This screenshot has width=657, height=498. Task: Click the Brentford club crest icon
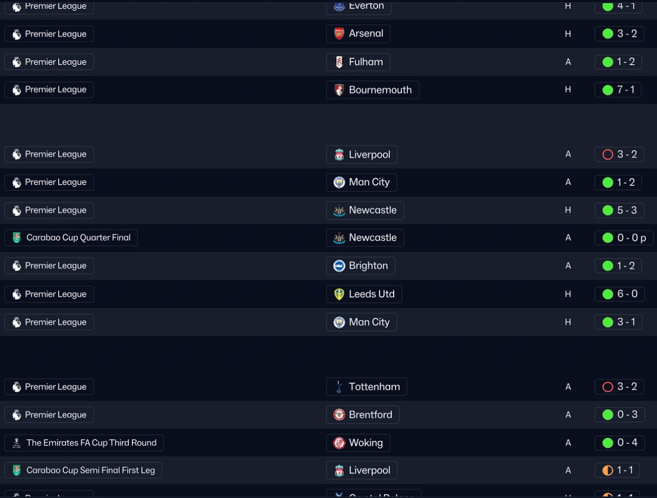pyautogui.click(x=339, y=415)
